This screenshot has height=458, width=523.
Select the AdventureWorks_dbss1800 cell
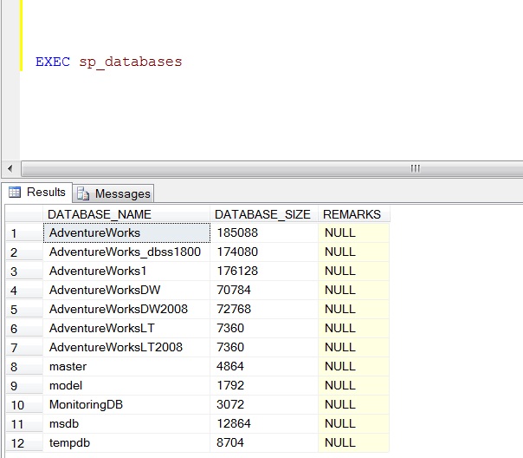tap(126, 252)
